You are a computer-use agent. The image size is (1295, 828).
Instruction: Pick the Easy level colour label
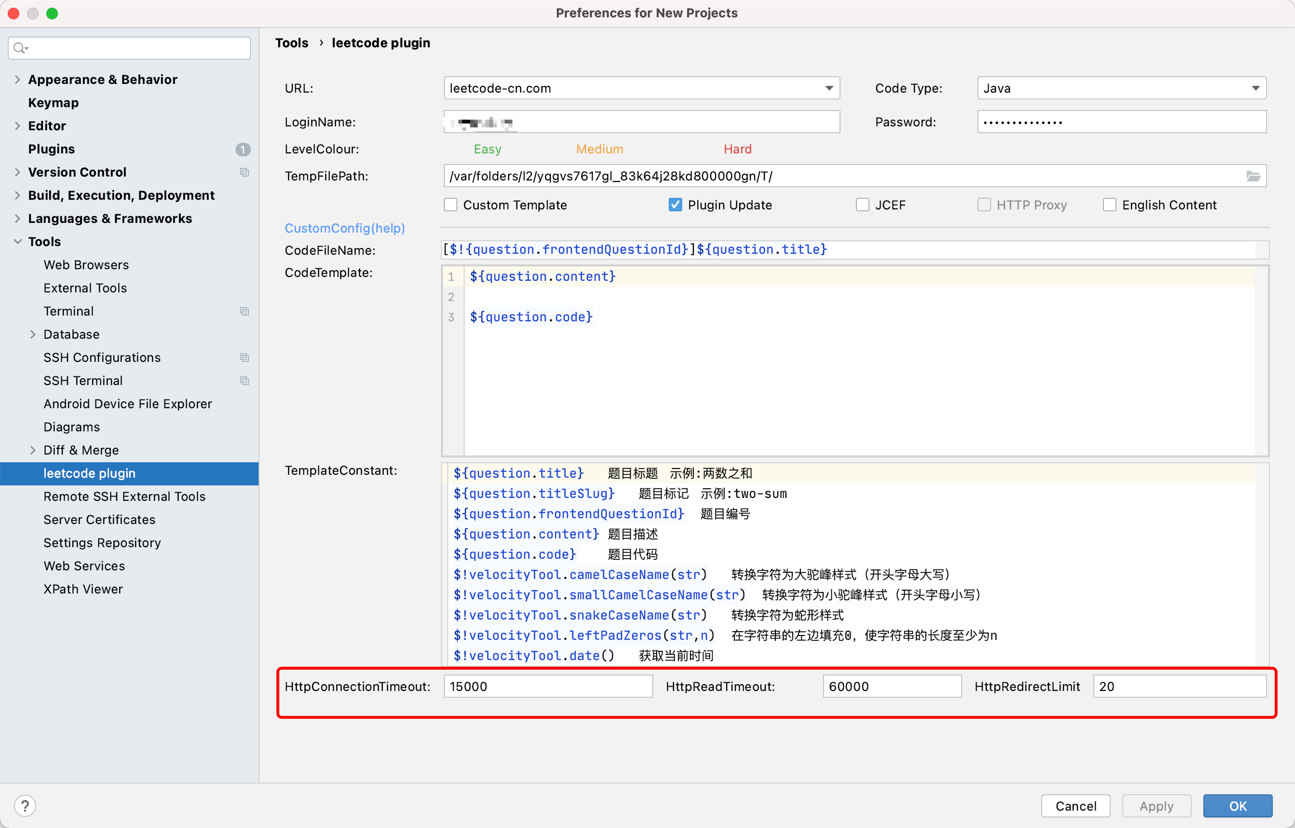[x=487, y=149]
